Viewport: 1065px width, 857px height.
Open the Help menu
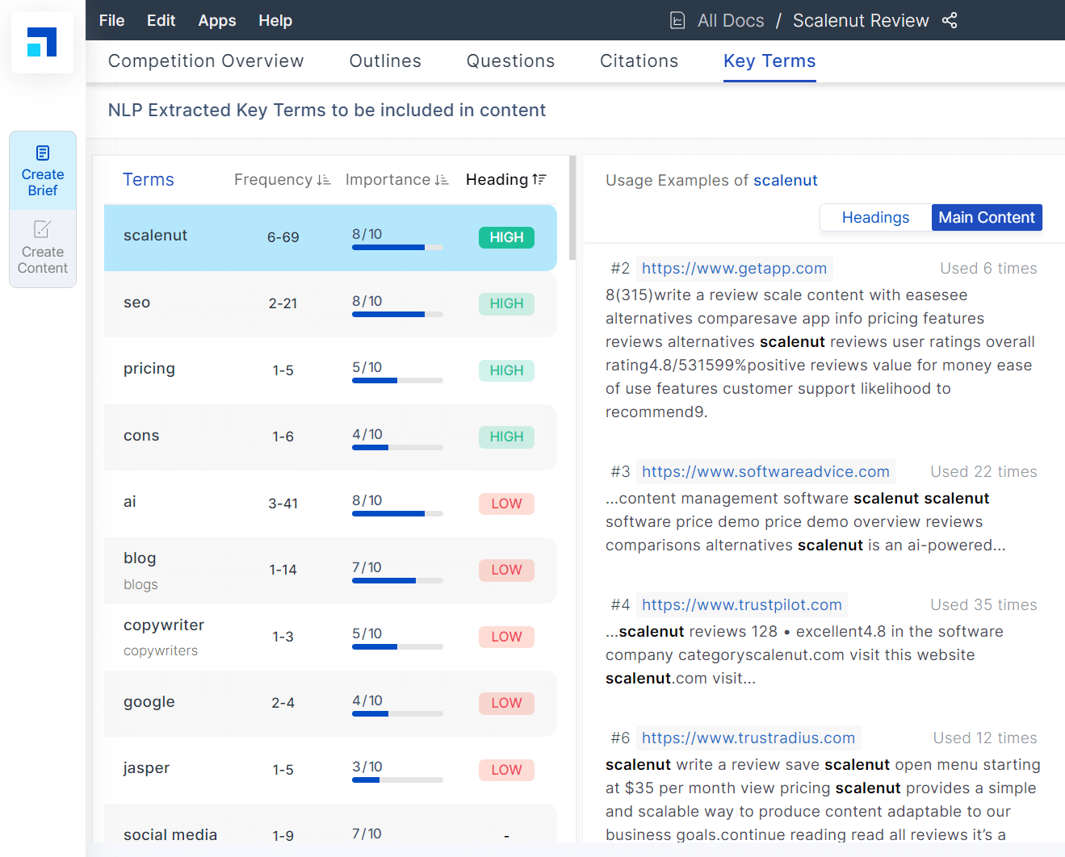(x=275, y=20)
